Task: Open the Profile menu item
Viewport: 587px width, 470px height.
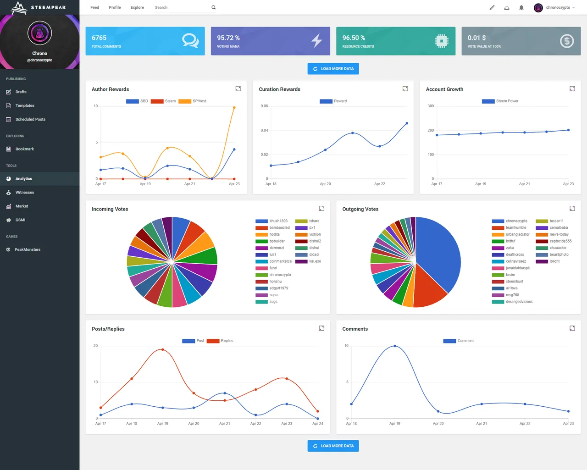Action: [x=115, y=7]
